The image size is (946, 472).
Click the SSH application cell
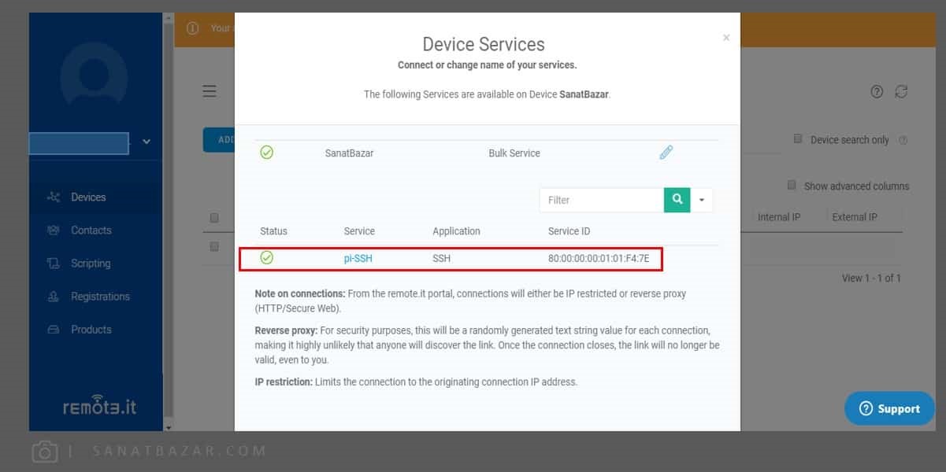(441, 258)
